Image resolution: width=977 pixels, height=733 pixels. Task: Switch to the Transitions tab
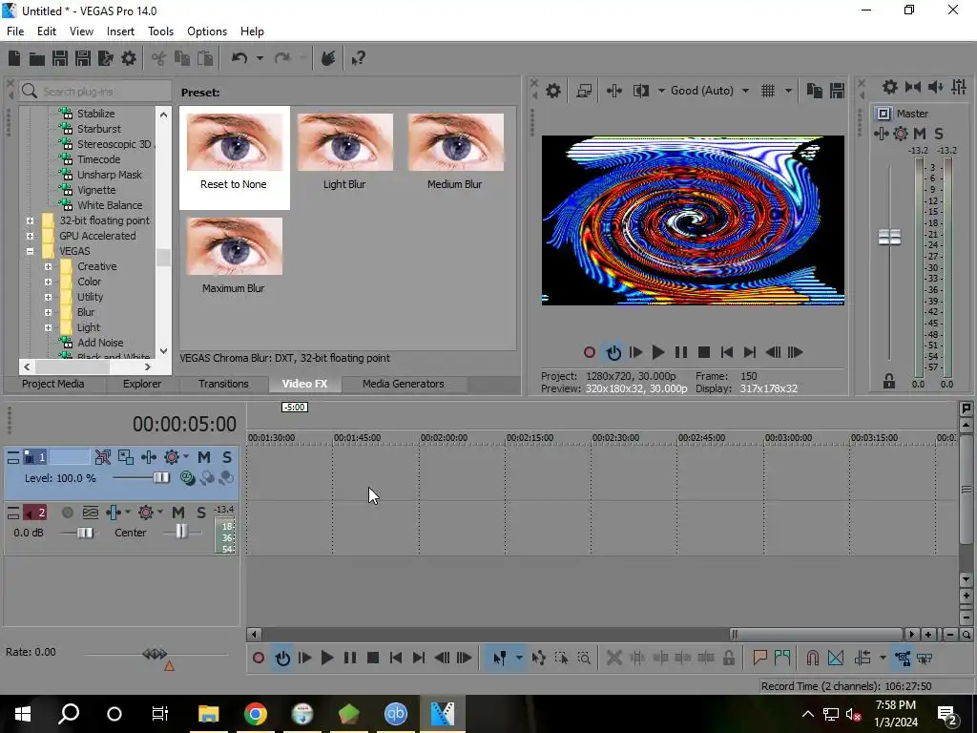click(223, 384)
